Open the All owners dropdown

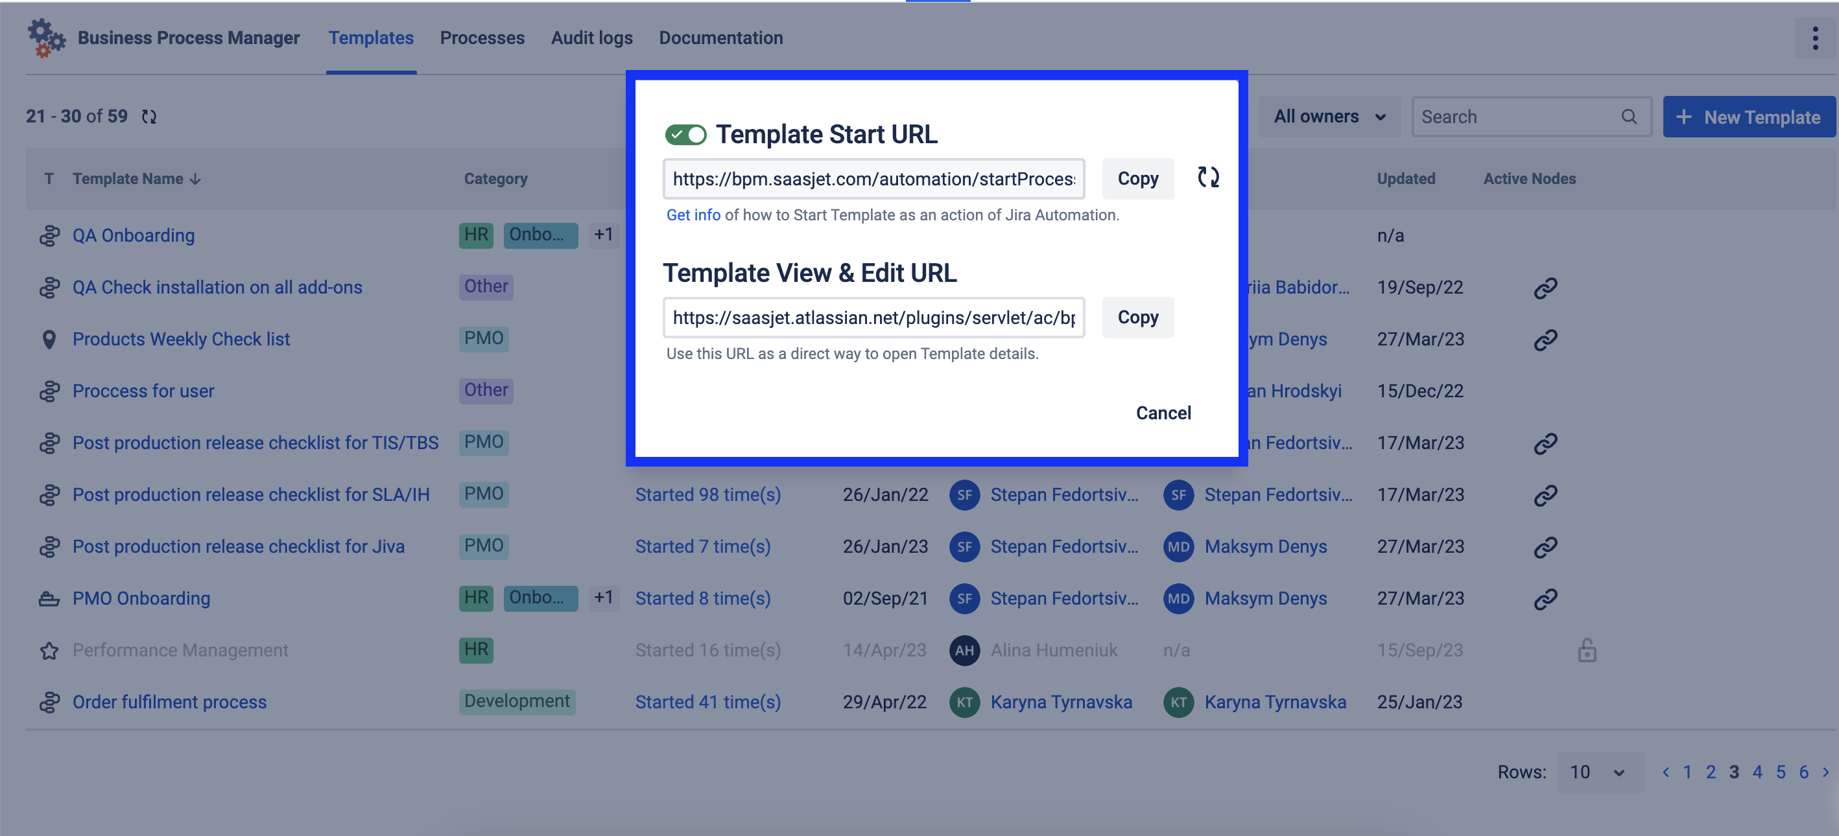tap(1329, 117)
